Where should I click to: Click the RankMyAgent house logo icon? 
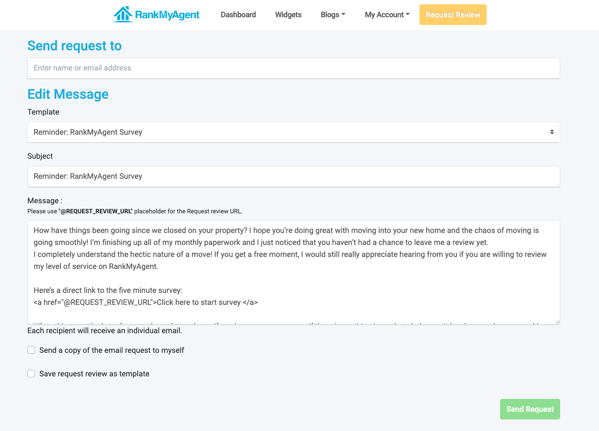[122, 14]
